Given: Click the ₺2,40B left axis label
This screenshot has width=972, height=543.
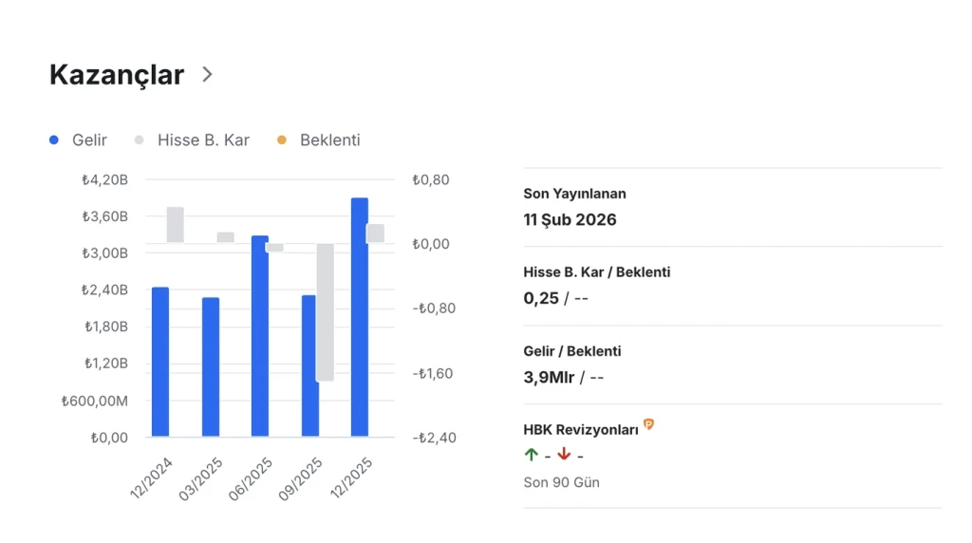Looking at the screenshot, I should click(104, 290).
